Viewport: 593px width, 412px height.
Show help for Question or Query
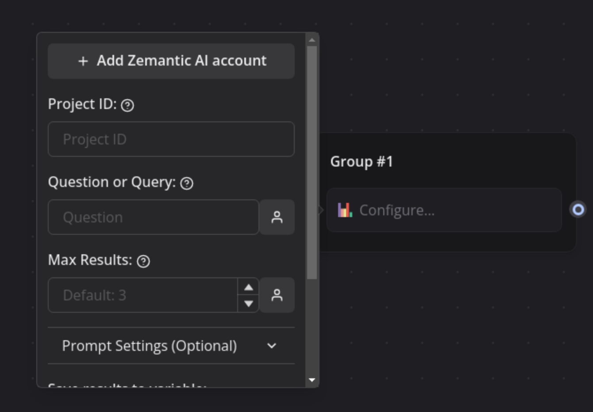pos(187,183)
